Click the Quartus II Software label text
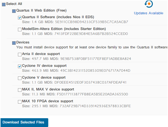This screenshot has height=127, width=168. (x=58, y=17)
